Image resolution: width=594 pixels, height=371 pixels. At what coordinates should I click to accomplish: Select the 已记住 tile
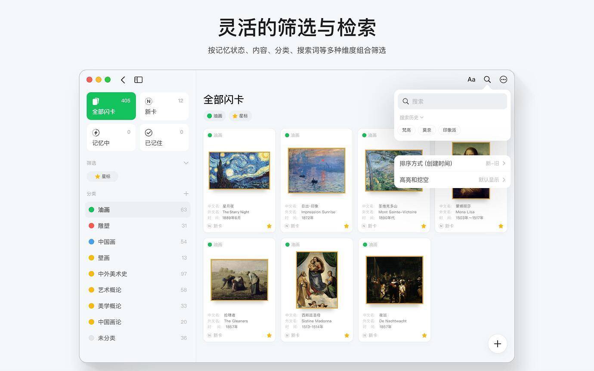pyautogui.click(x=164, y=137)
